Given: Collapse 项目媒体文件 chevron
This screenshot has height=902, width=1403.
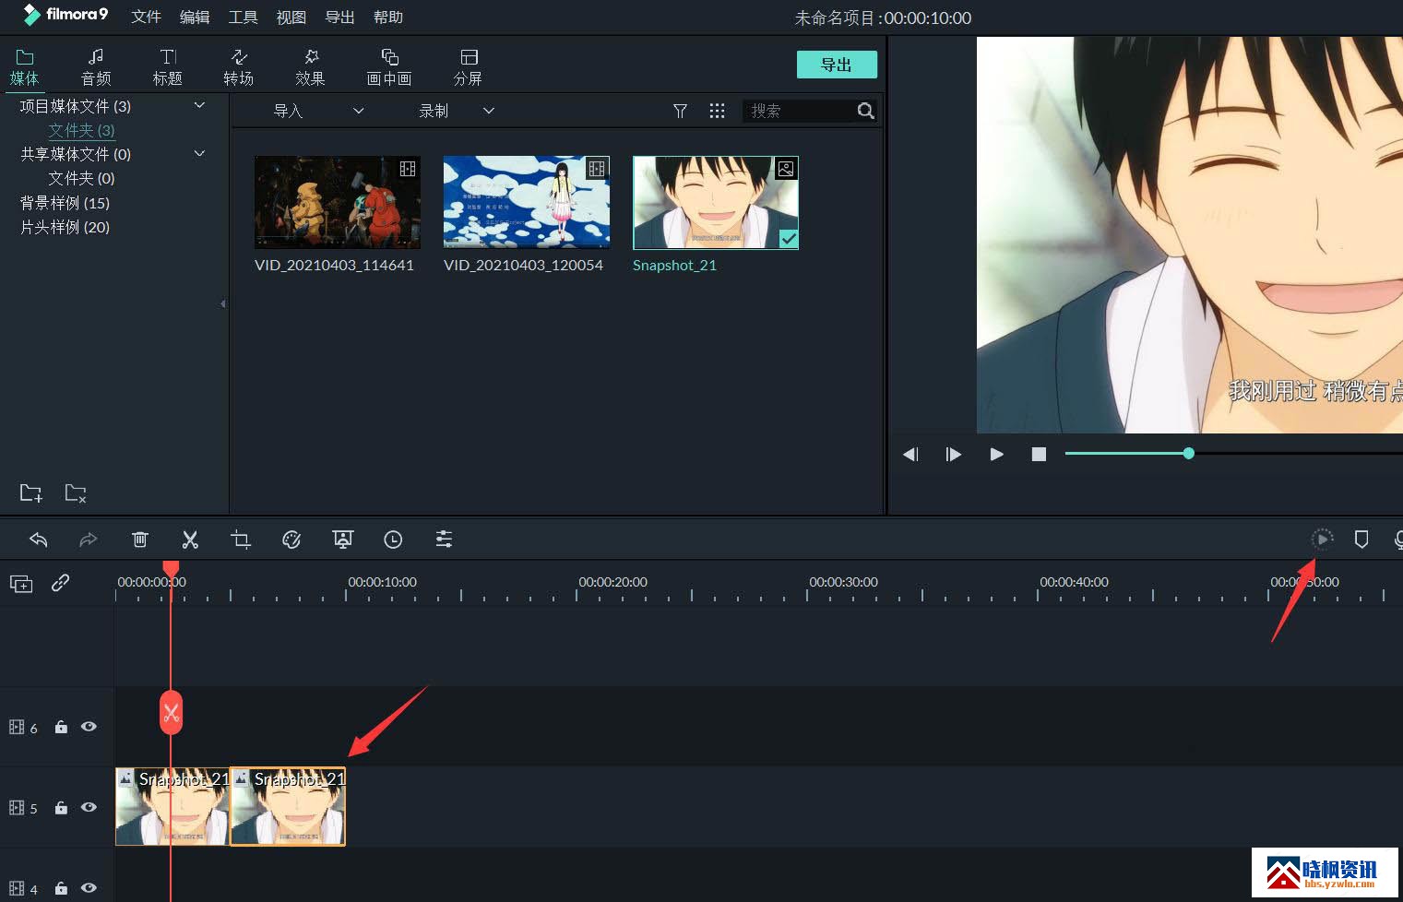Looking at the screenshot, I should (x=199, y=105).
